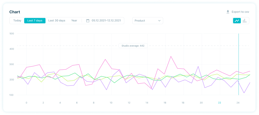Screen dimensions: 259x115
Task: Click the Studio average: 442 label
Action: tap(133, 46)
